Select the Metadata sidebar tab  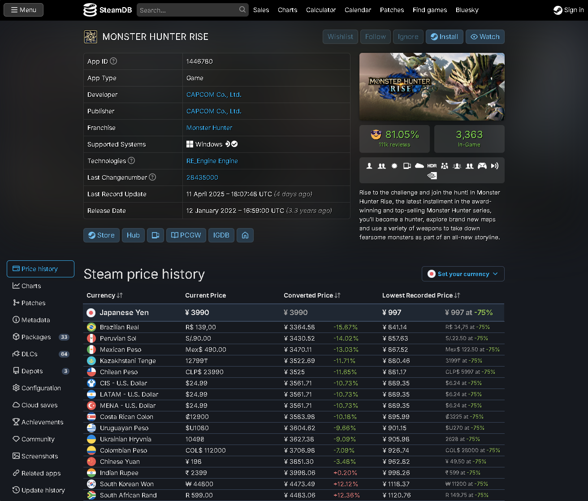pos(40,320)
